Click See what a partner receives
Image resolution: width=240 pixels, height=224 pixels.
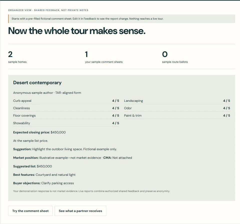tap(80, 211)
